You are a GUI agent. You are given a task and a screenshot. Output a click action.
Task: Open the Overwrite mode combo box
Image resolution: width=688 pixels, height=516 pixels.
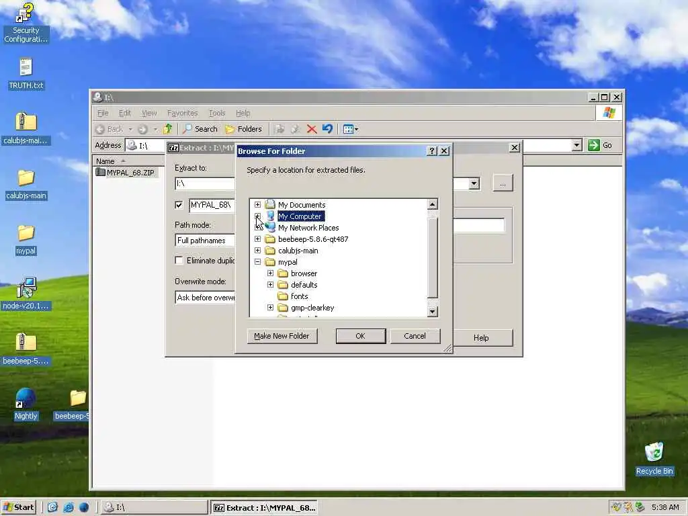click(204, 298)
